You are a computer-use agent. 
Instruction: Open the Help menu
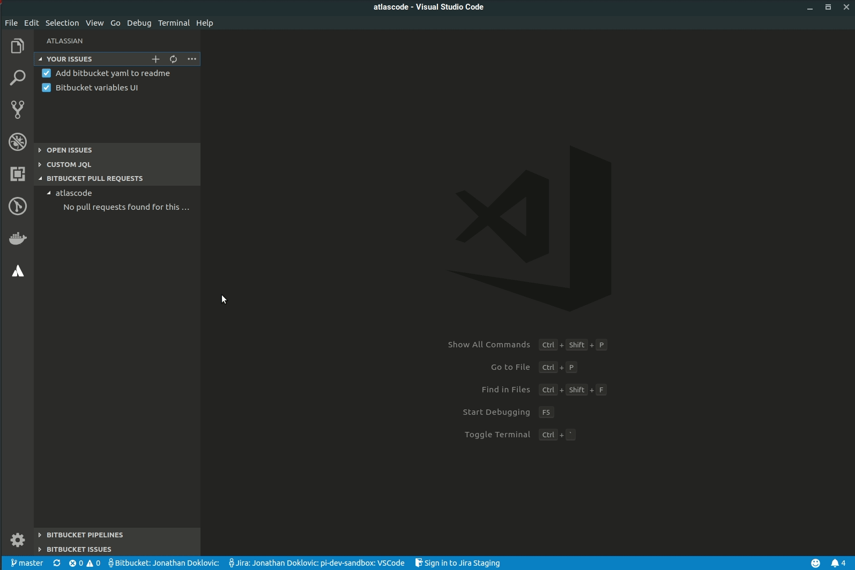[x=205, y=23]
